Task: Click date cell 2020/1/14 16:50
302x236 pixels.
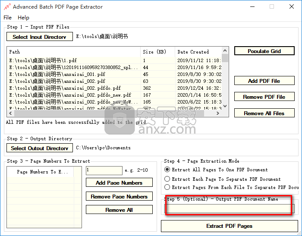Action: pyautogui.click(x=199, y=95)
